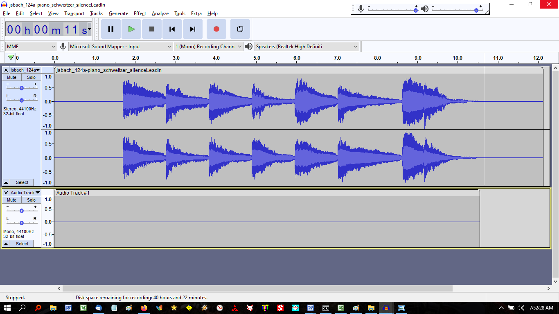Skip to start of the project
This screenshot has height=314, width=559.
(x=172, y=29)
